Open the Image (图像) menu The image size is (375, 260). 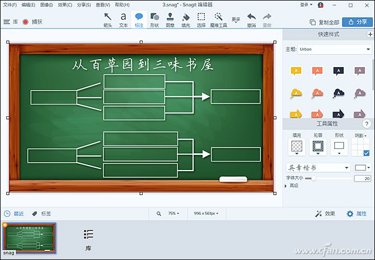click(46, 4)
